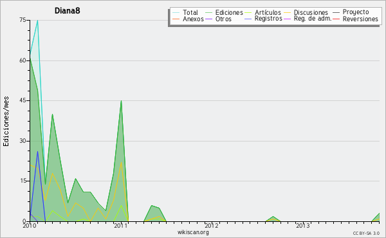Click the y-axis value 15

coord(23,181)
